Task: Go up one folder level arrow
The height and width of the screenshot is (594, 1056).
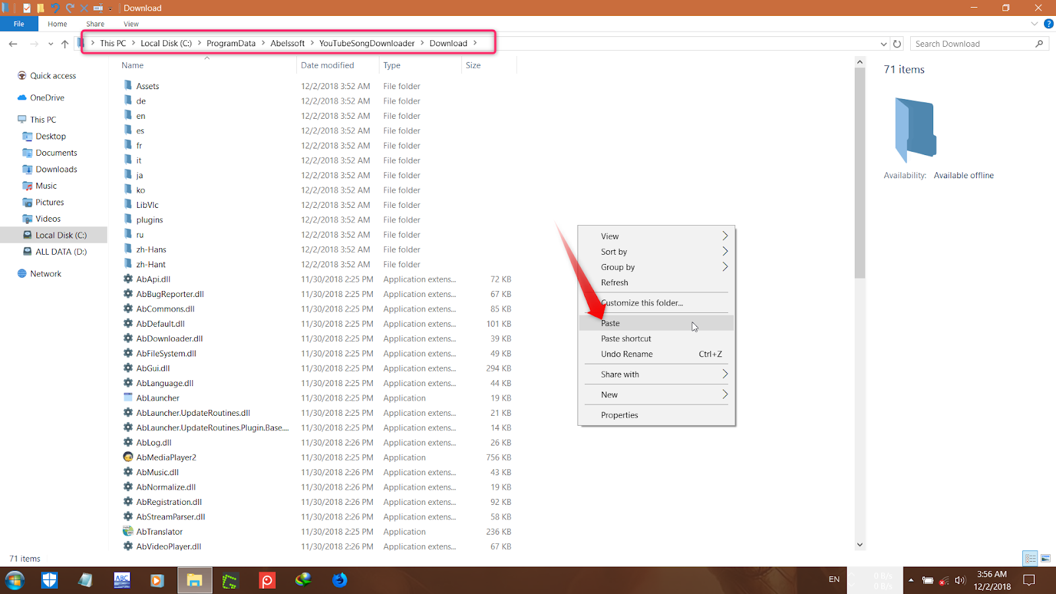Action: (x=65, y=44)
